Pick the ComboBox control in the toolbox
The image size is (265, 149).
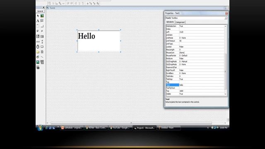tap(38, 36)
